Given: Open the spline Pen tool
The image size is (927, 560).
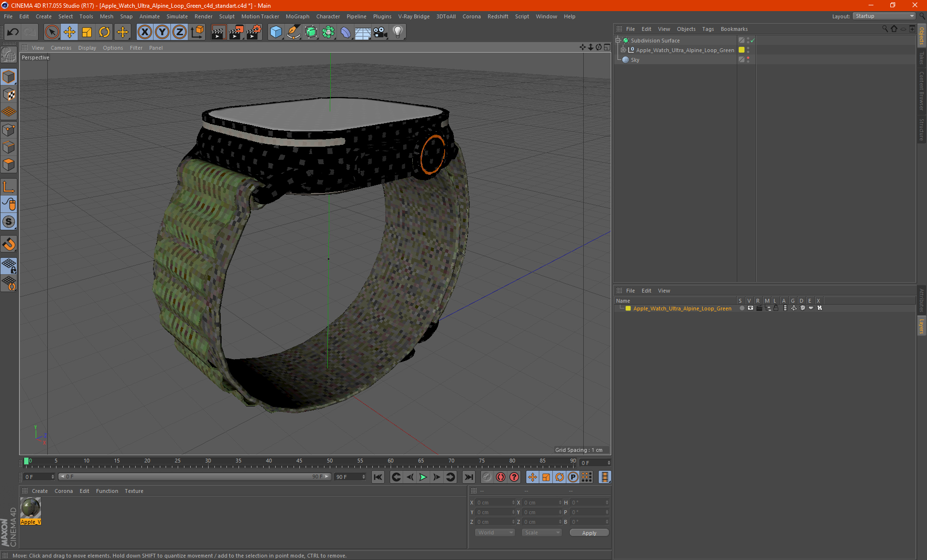Looking at the screenshot, I should [x=293, y=32].
